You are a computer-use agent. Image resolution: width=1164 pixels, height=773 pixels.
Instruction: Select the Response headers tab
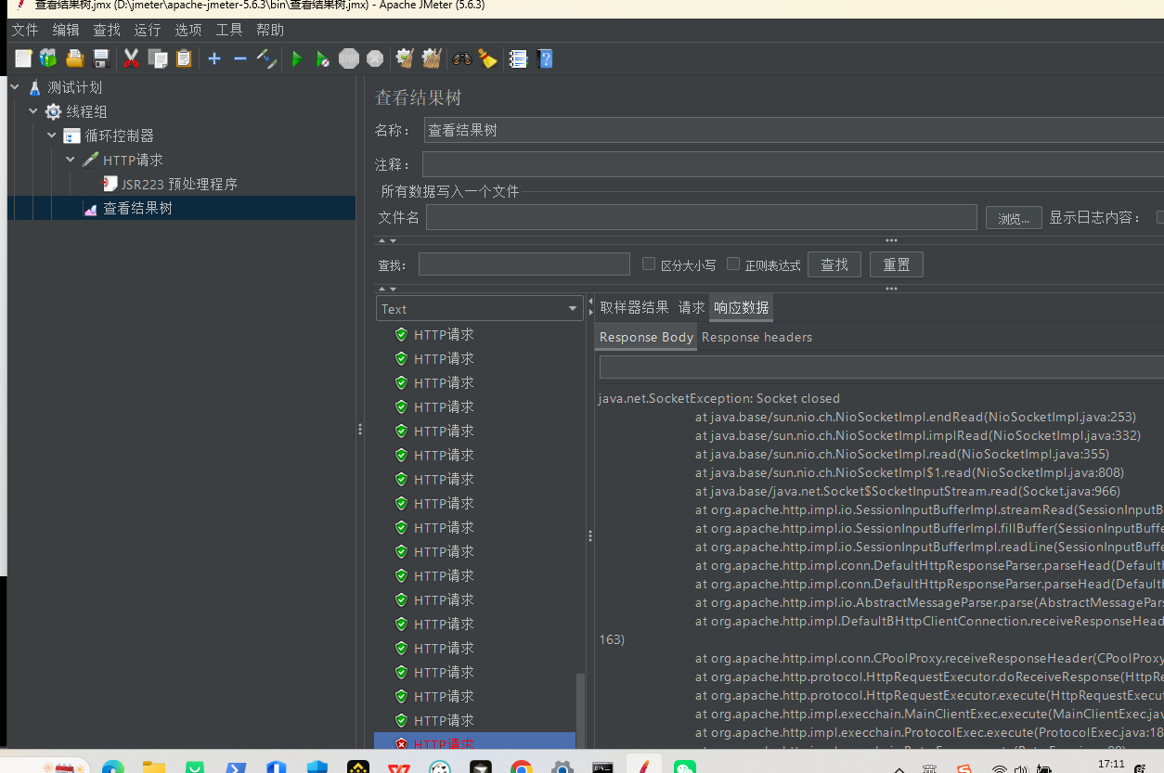click(x=757, y=337)
